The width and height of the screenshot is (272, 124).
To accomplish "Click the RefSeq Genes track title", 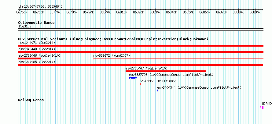I will coord(31,100).
